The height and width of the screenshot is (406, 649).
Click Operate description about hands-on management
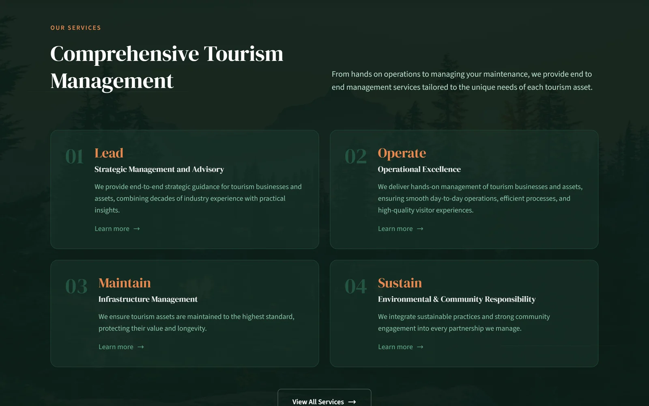[x=480, y=199]
